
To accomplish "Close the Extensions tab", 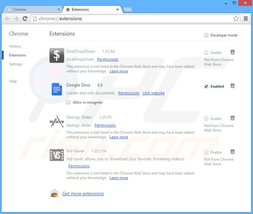I will [x=118, y=10].
